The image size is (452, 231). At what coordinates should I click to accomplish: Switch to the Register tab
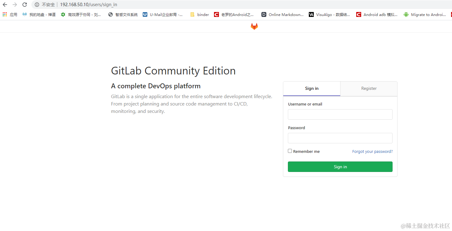pyautogui.click(x=369, y=89)
